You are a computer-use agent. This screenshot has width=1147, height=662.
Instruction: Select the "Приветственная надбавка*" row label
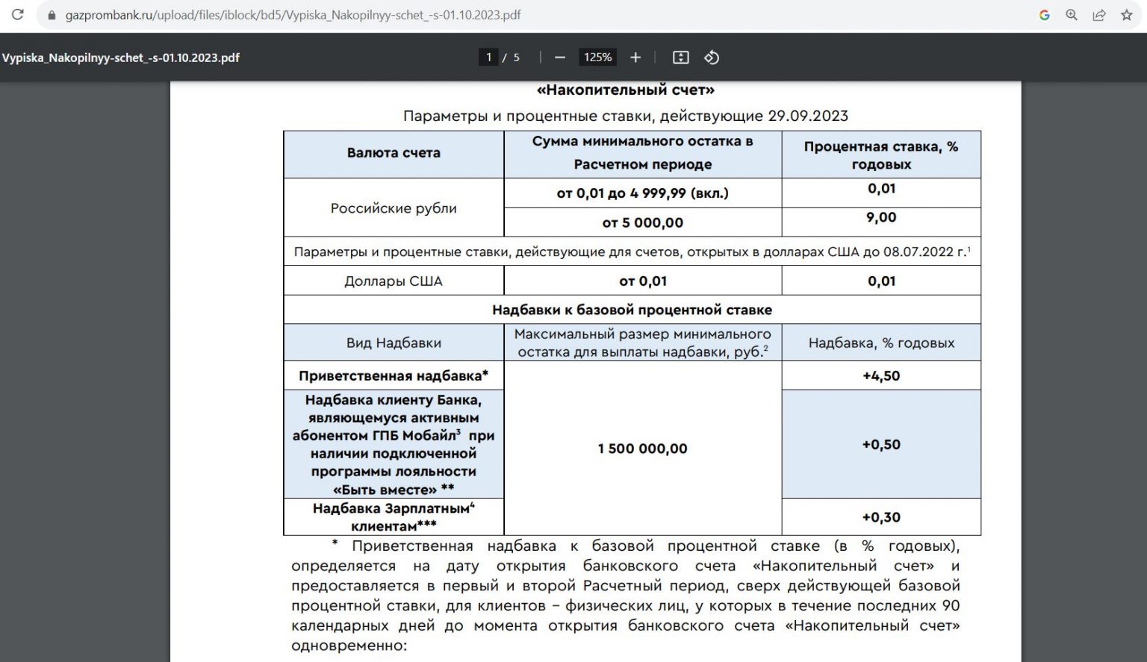(394, 375)
